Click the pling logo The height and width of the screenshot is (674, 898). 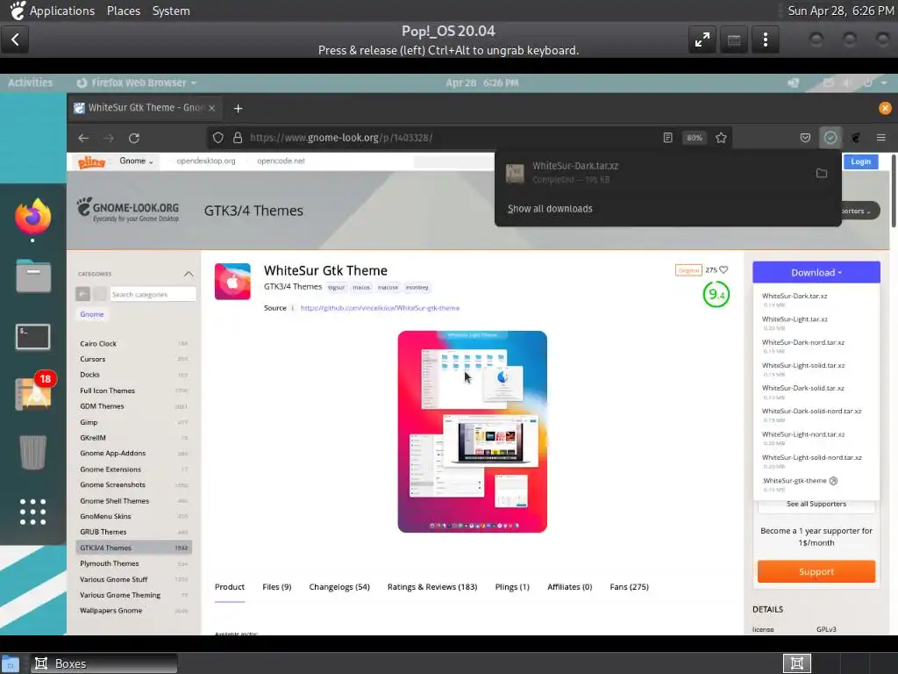[91, 161]
